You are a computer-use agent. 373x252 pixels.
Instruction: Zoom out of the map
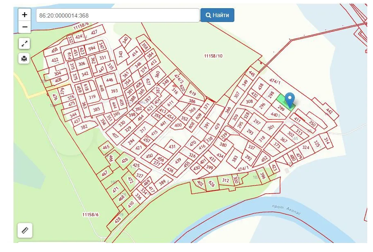pyautogui.click(x=25, y=27)
